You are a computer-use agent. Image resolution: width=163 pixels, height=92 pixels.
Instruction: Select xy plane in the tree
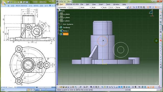[x=66, y=14]
